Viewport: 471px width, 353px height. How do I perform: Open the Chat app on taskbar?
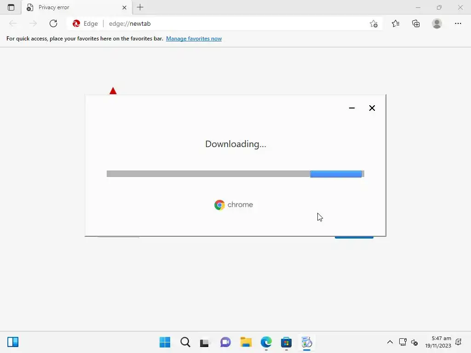pyautogui.click(x=225, y=342)
